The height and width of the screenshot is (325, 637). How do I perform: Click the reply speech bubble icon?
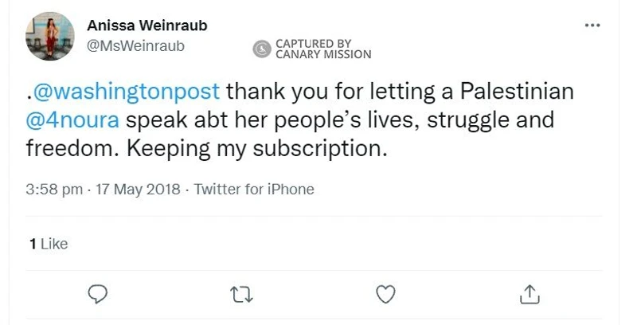click(x=97, y=294)
